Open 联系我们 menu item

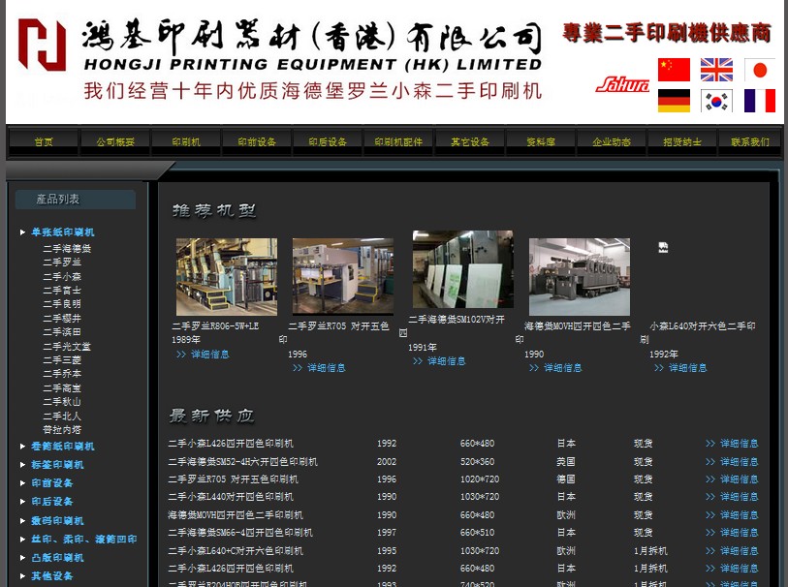[x=750, y=142]
